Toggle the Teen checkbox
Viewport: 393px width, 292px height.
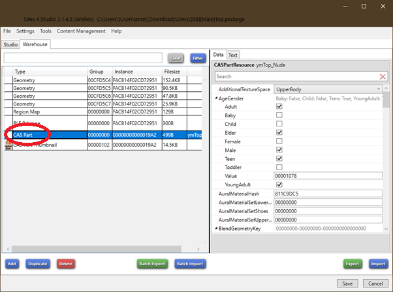(279, 158)
